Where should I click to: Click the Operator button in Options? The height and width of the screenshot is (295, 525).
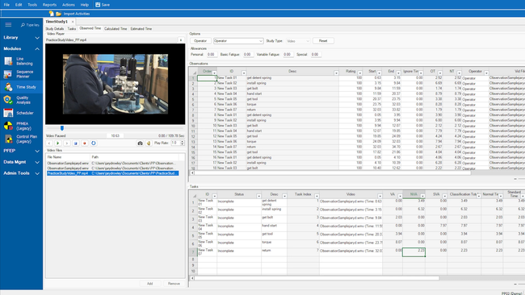pos(200,41)
